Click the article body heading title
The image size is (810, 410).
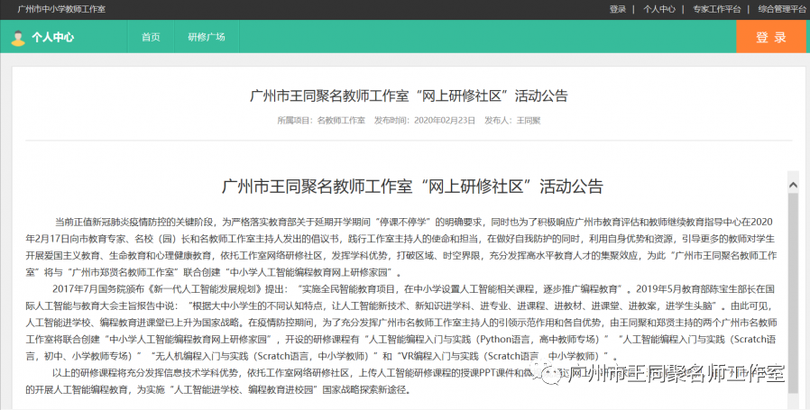[x=411, y=187]
